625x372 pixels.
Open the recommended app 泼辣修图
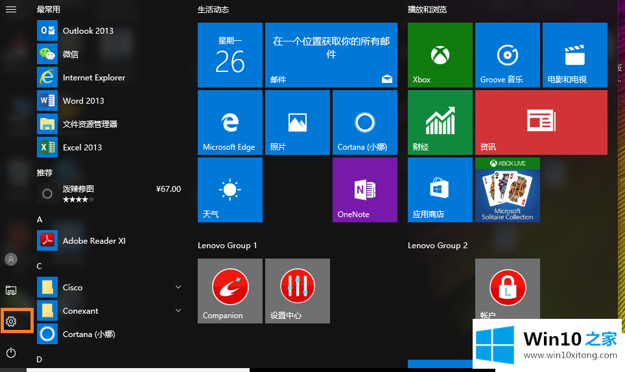[x=110, y=194]
